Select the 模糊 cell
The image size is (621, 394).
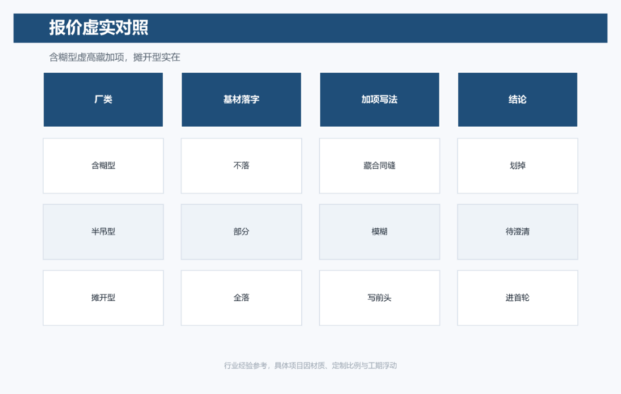pos(379,232)
